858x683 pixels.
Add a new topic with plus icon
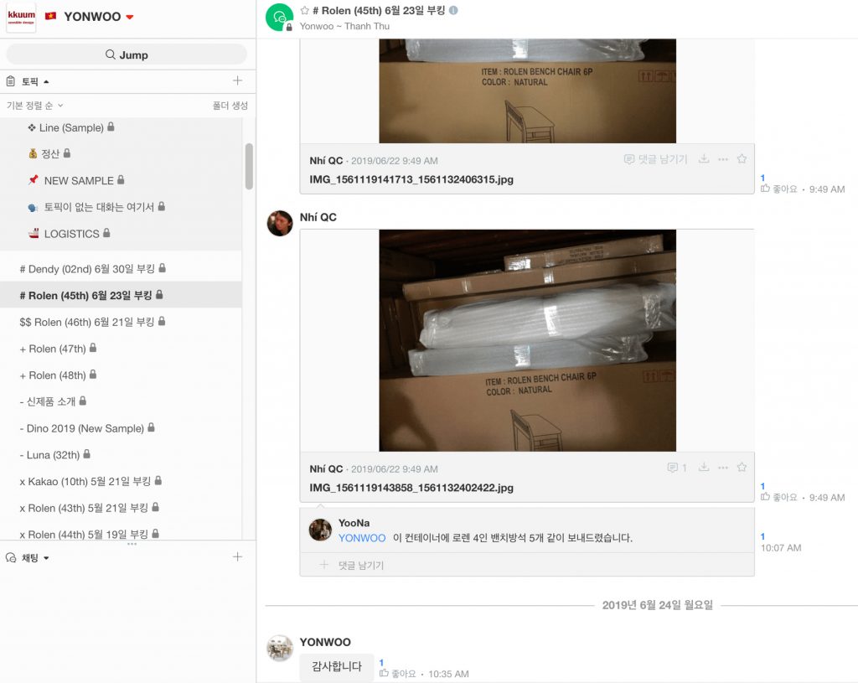coord(237,81)
